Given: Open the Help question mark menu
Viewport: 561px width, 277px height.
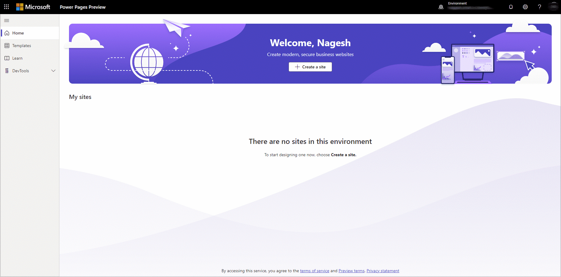Looking at the screenshot, I should [x=539, y=7].
